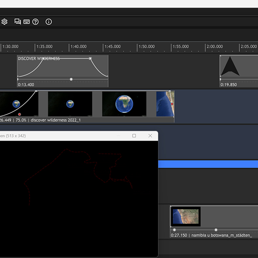The height and width of the screenshot is (258, 258).
Task: Click the 1:45.000 mark on the time ruler
Action: point(113,47)
